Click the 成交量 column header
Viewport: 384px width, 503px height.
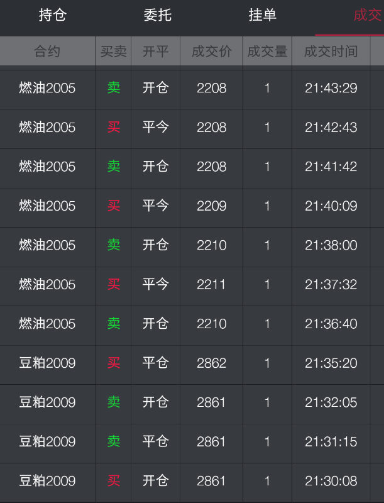click(267, 52)
